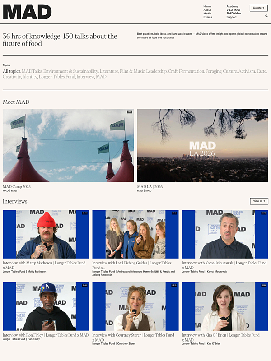Open the VILD MAD nav link

click(233, 10)
